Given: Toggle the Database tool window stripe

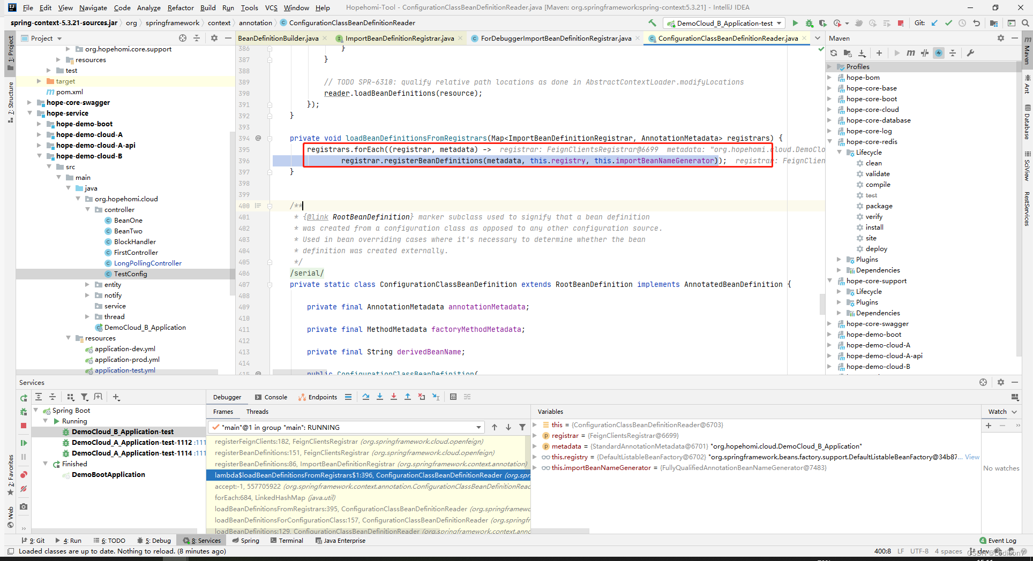Looking at the screenshot, I should [x=1027, y=122].
